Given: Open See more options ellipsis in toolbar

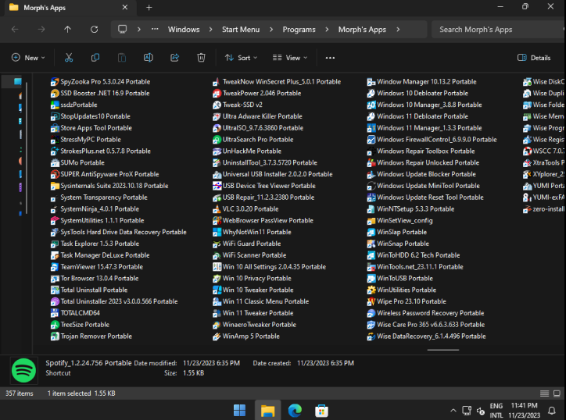Looking at the screenshot, I should pyautogui.click(x=330, y=58).
